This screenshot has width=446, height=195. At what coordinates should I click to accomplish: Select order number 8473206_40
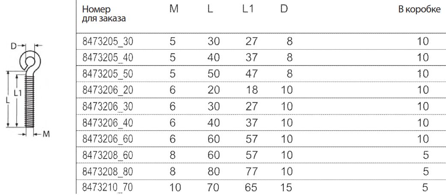[x=108, y=123]
